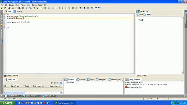The image size is (187, 105).
Task: Click the Go to cursor debug icon
Action: point(53,8)
